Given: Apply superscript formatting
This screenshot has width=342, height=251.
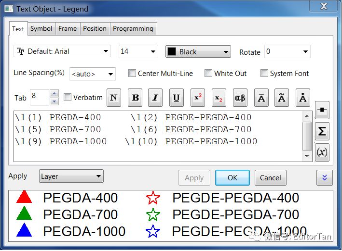Looking at the screenshot, I should point(198,98).
